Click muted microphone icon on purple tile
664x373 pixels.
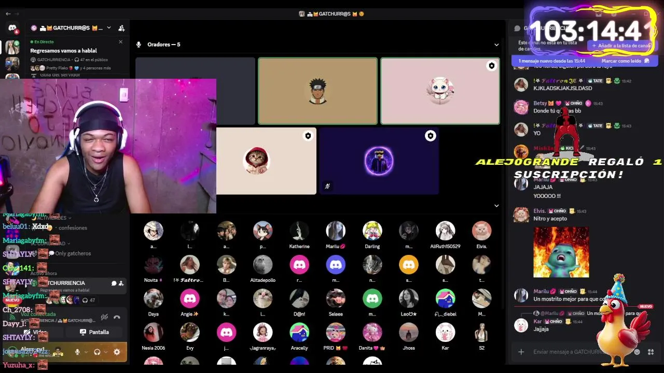[x=327, y=186]
